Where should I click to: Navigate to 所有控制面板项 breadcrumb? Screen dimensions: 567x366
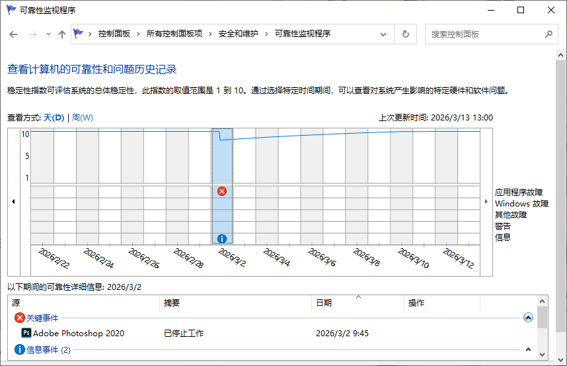pos(174,34)
